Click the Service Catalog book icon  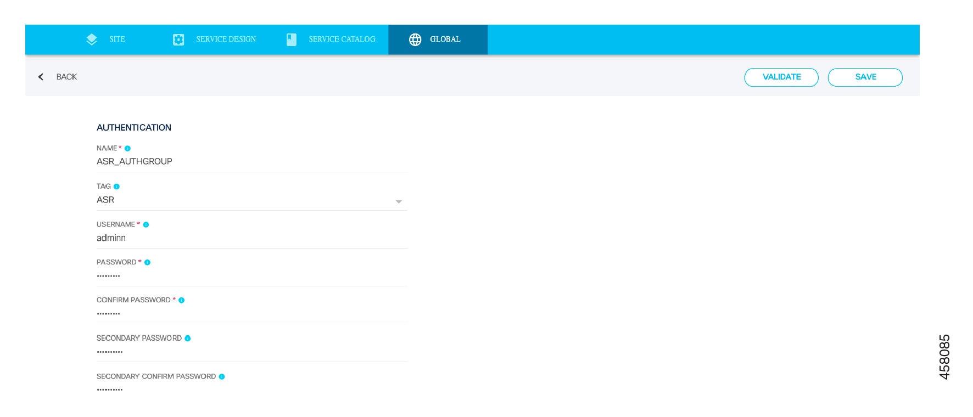292,40
